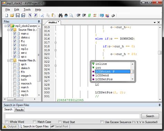The image size is (164, 131).
Task: Open the editor tab list dropdown arrow
Action: pyautogui.click(x=155, y=23)
